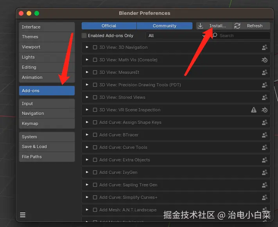Enable Assign Shape Keys add-on checkbox
The height and width of the screenshot is (227, 278).
95,122
